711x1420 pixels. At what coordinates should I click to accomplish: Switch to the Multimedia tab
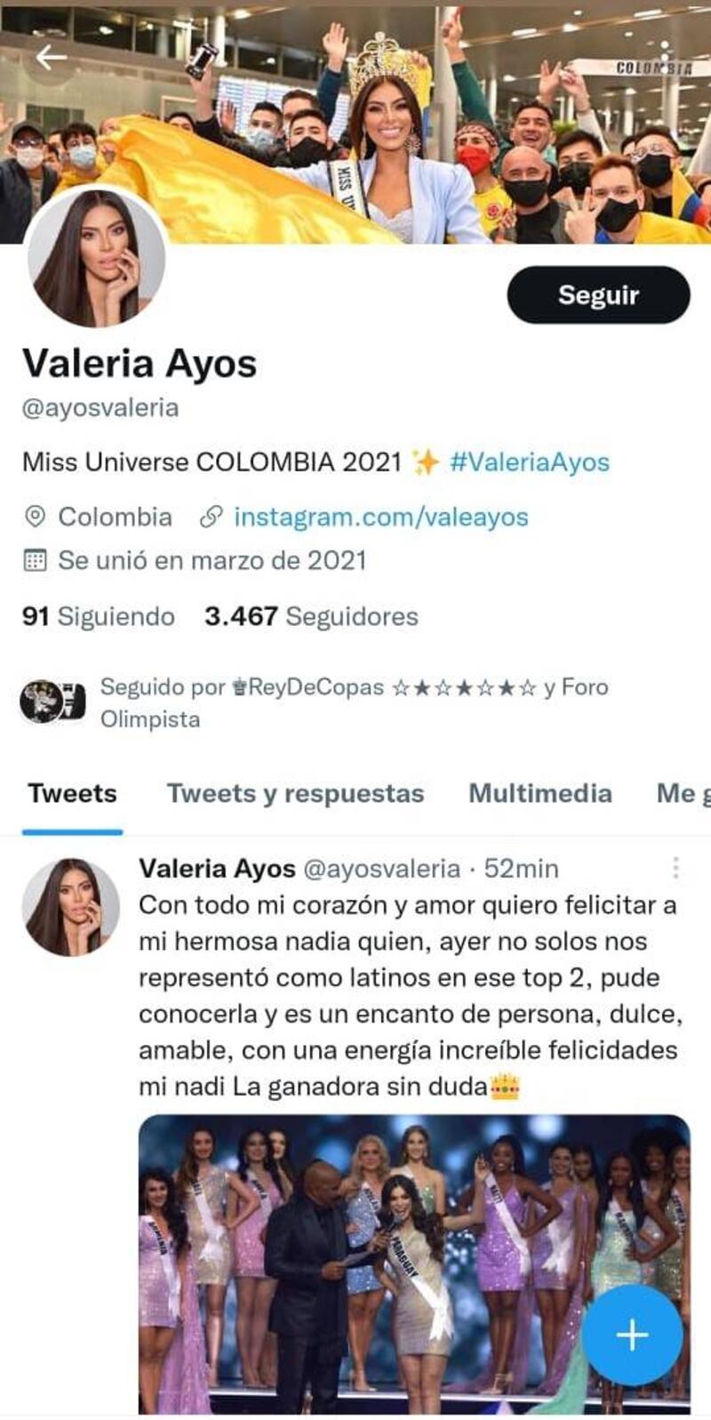click(540, 793)
